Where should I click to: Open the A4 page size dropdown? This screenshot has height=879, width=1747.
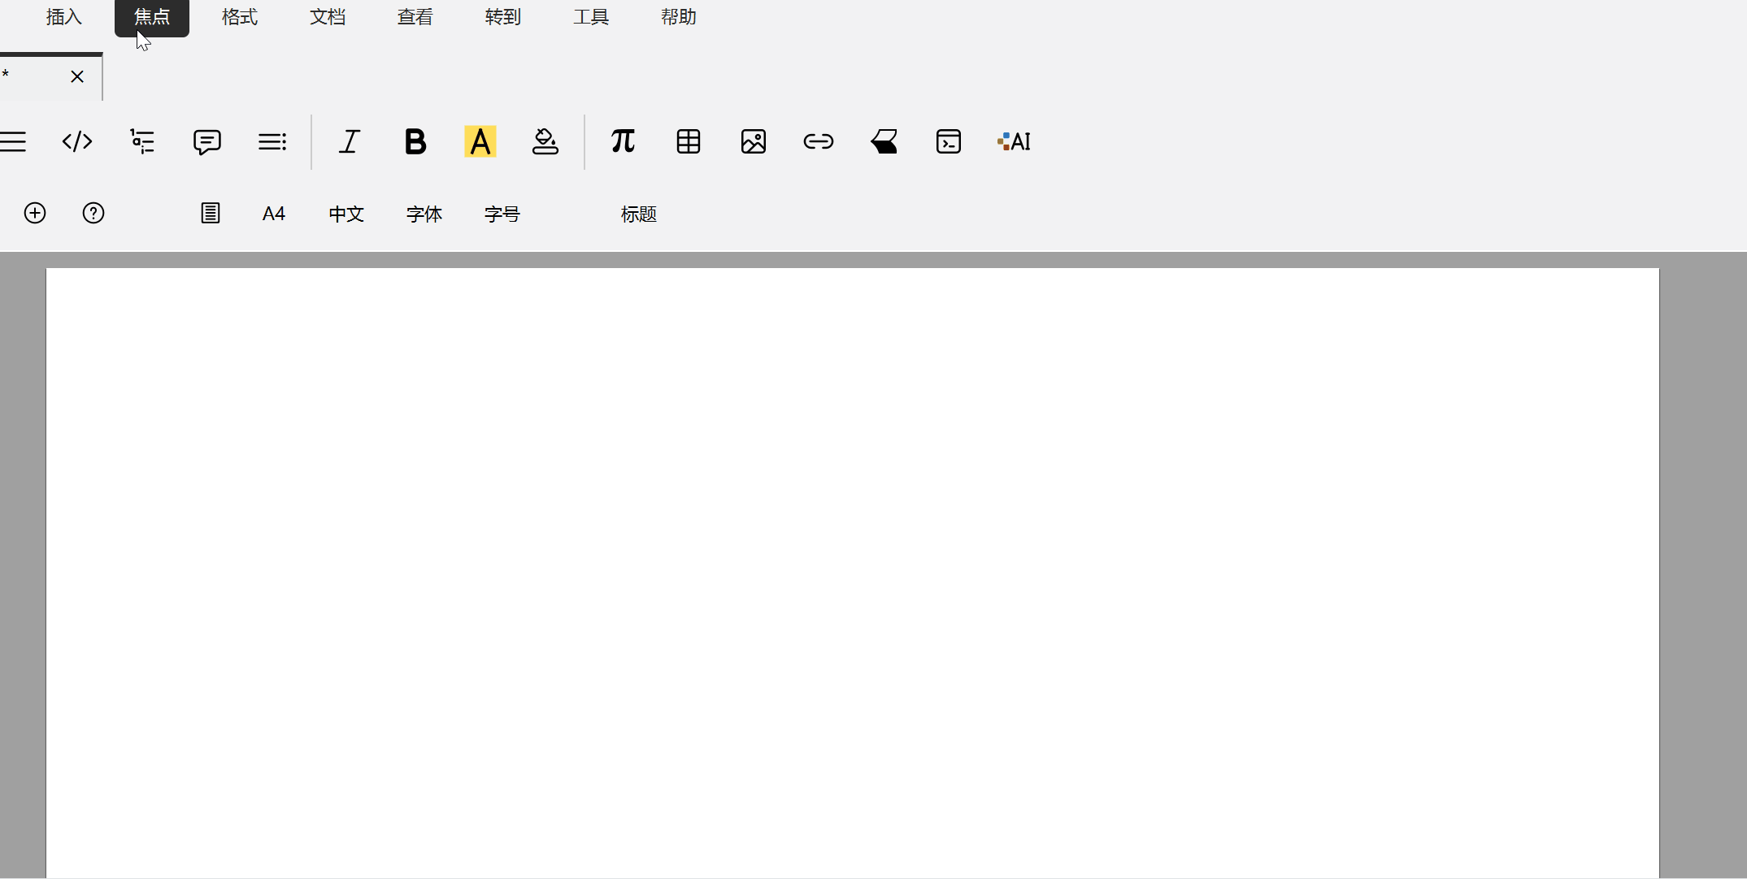point(274,214)
